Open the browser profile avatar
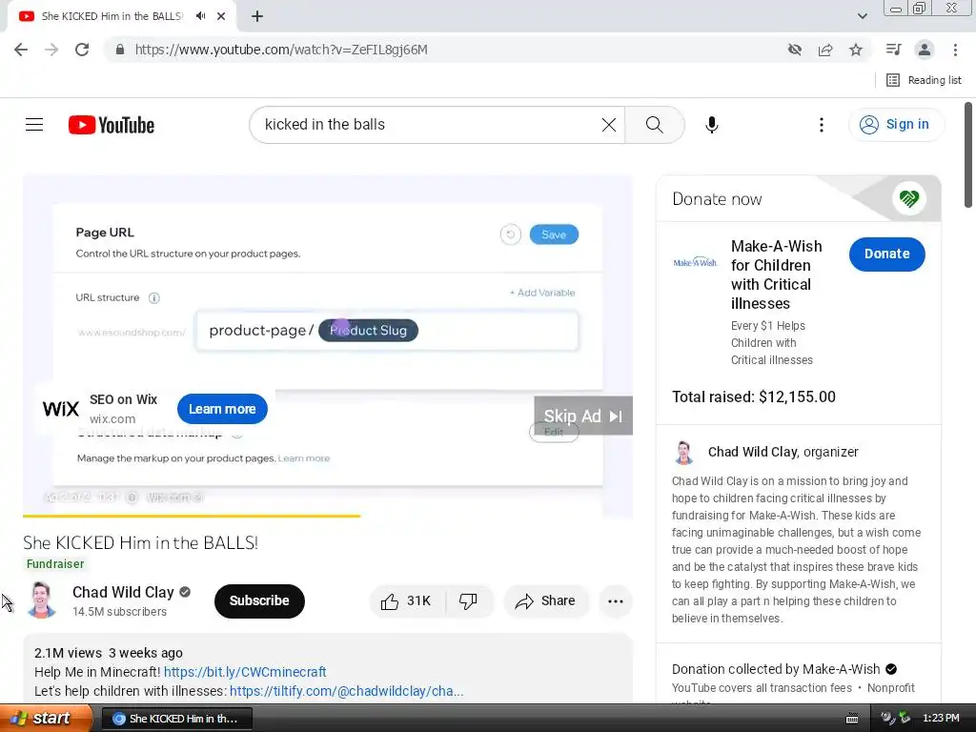The height and width of the screenshot is (732, 976). click(925, 50)
